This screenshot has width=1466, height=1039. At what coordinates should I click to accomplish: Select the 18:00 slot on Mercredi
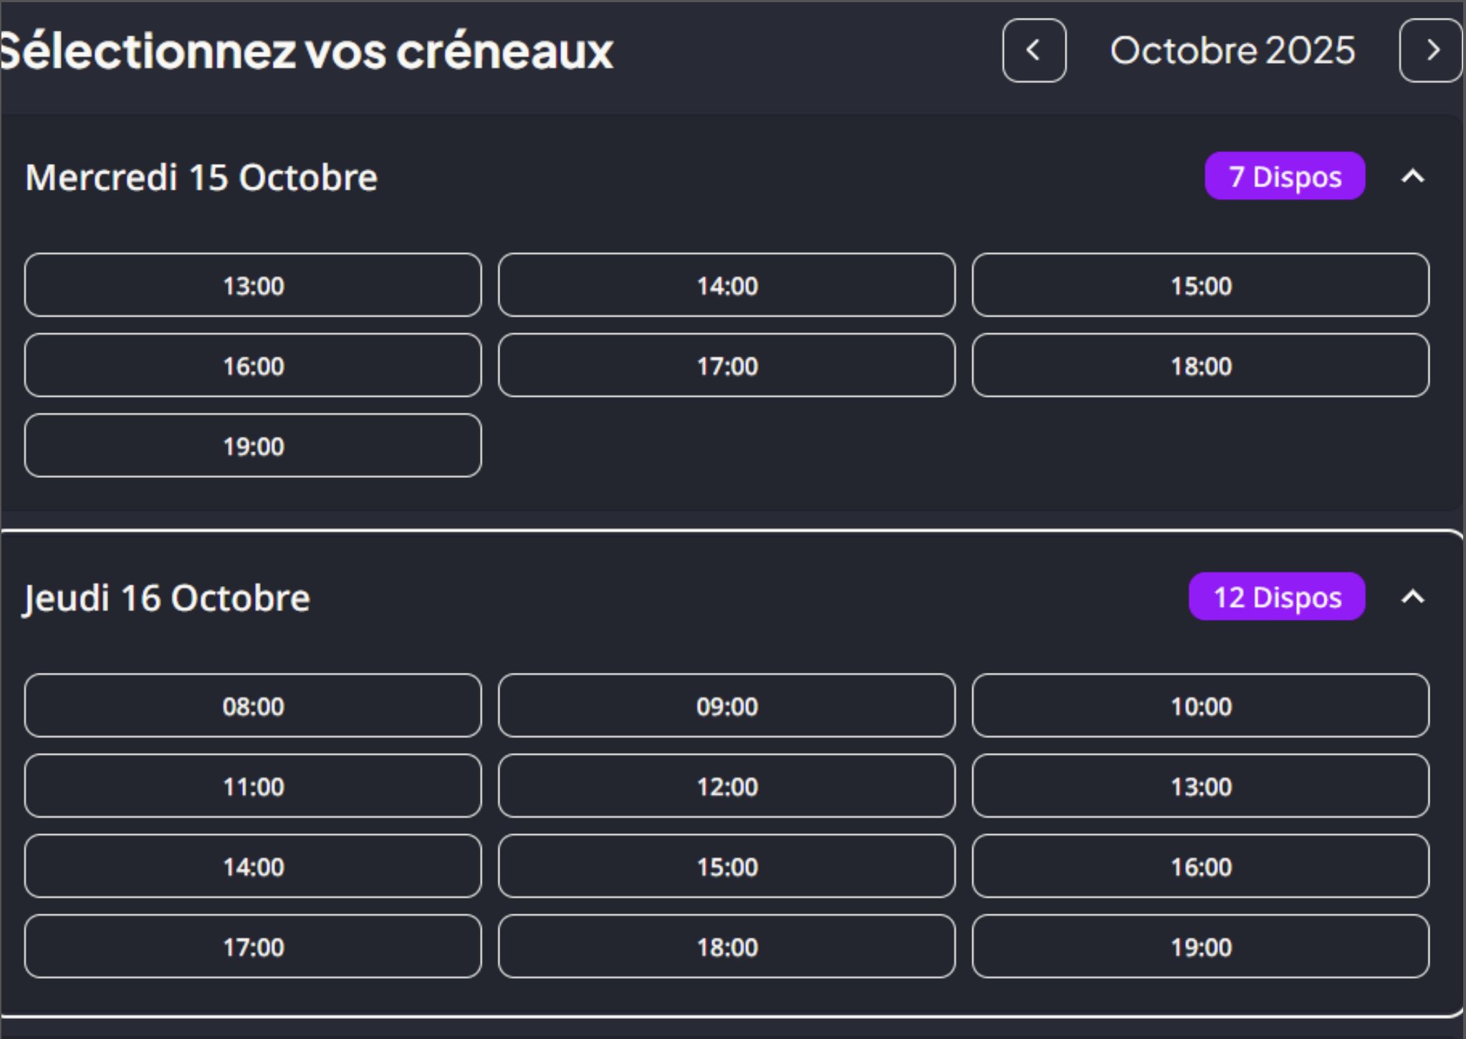(1200, 365)
